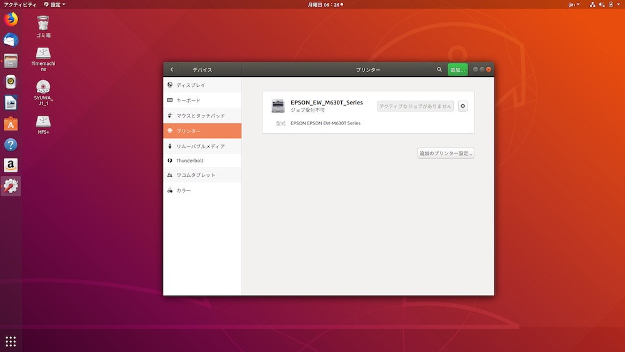Close the settings window
The height and width of the screenshot is (352, 625).
tap(489, 69)
